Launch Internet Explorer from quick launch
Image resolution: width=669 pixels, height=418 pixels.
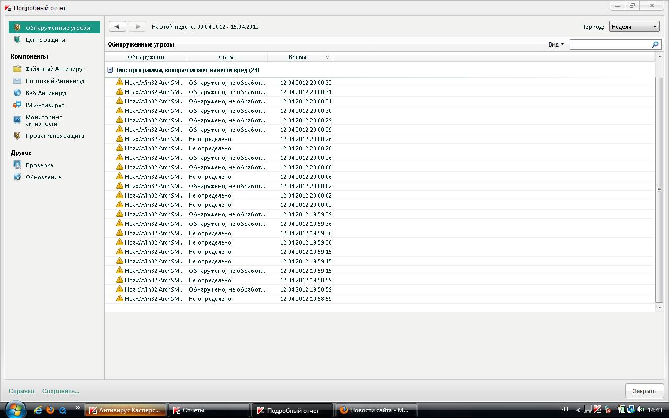[38, 410]
